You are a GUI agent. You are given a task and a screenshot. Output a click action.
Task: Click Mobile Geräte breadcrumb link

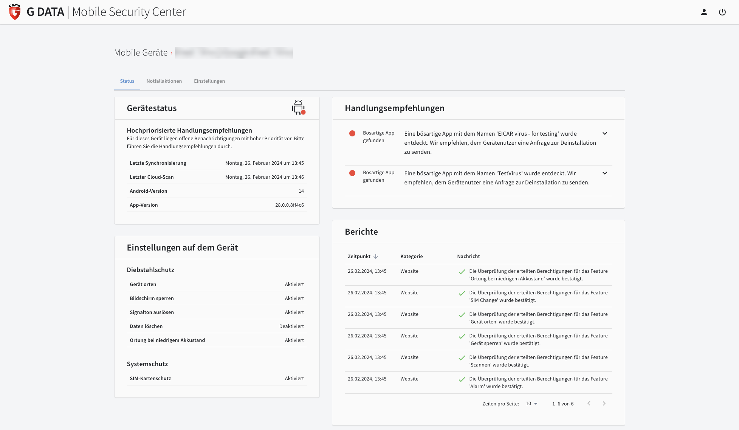[x=141, y=53]
